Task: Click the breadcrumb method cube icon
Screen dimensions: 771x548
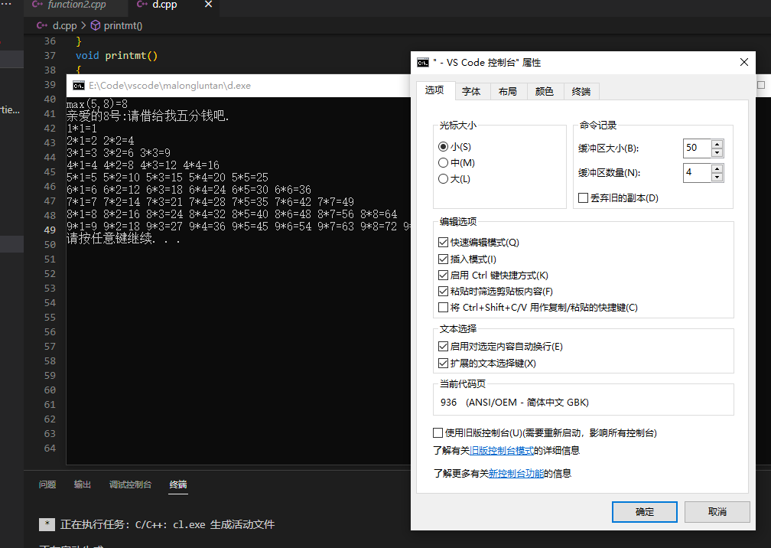Action: click(x=96, y=25)
